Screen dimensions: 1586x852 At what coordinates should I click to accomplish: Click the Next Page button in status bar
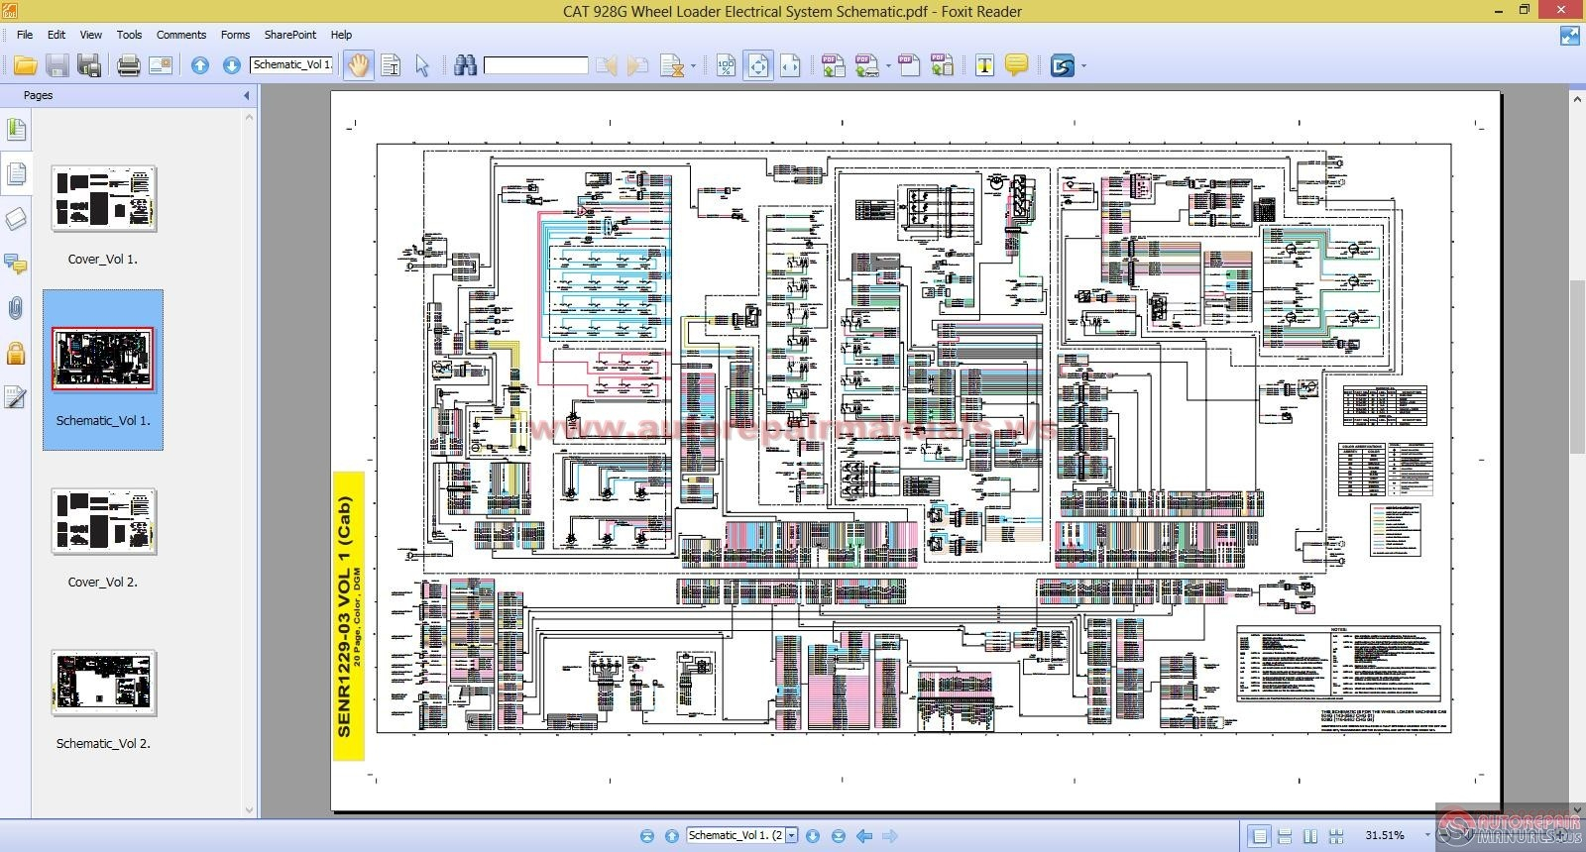pyautogui.click(x=813, y=835)
